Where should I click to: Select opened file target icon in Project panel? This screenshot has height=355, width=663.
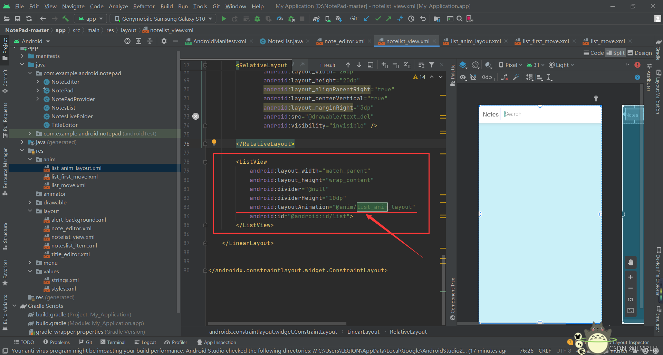pos(127,41)
